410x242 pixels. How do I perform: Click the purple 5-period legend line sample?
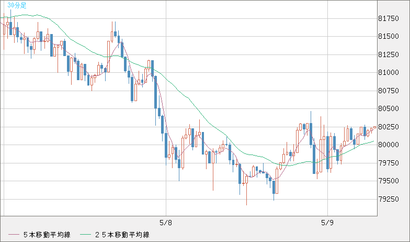14,235
